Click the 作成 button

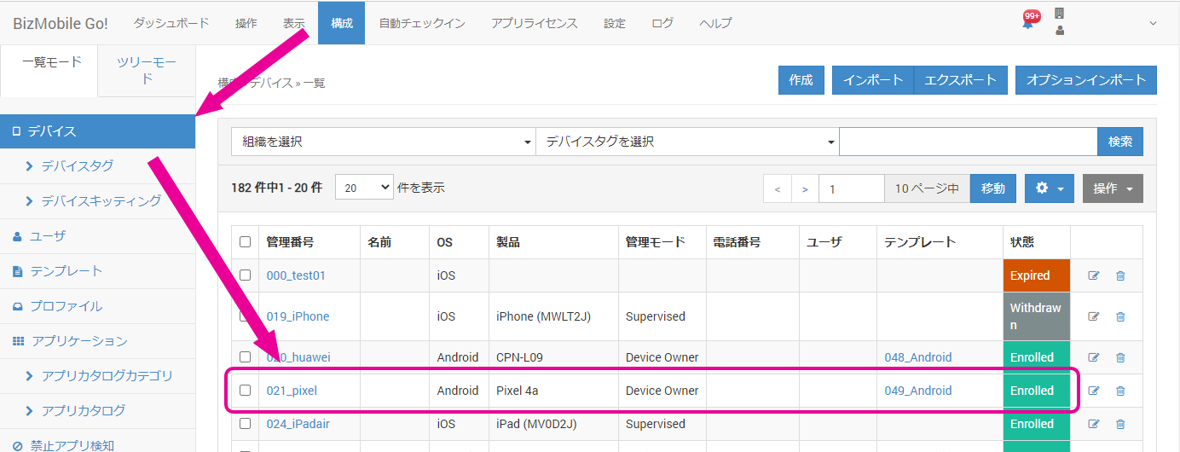pyautogui.click(x=801, y=80)
